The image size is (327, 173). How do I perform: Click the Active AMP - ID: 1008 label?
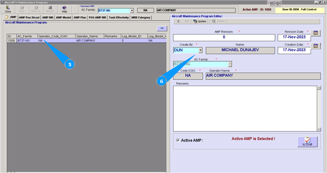point(257,10)
